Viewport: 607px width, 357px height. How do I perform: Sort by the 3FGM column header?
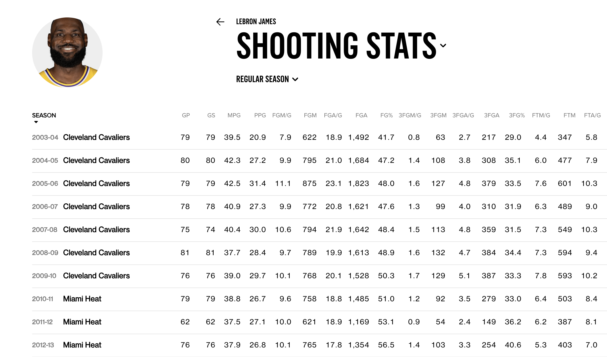(x=438, y=115)
